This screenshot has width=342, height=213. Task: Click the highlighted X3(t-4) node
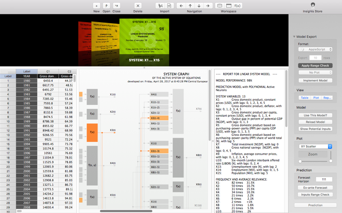[159, 118]
